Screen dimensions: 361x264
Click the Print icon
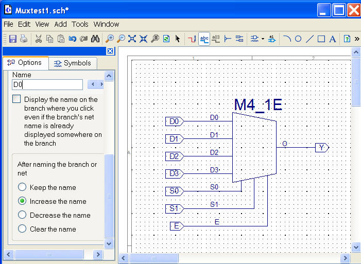click(x=24, y=39)
